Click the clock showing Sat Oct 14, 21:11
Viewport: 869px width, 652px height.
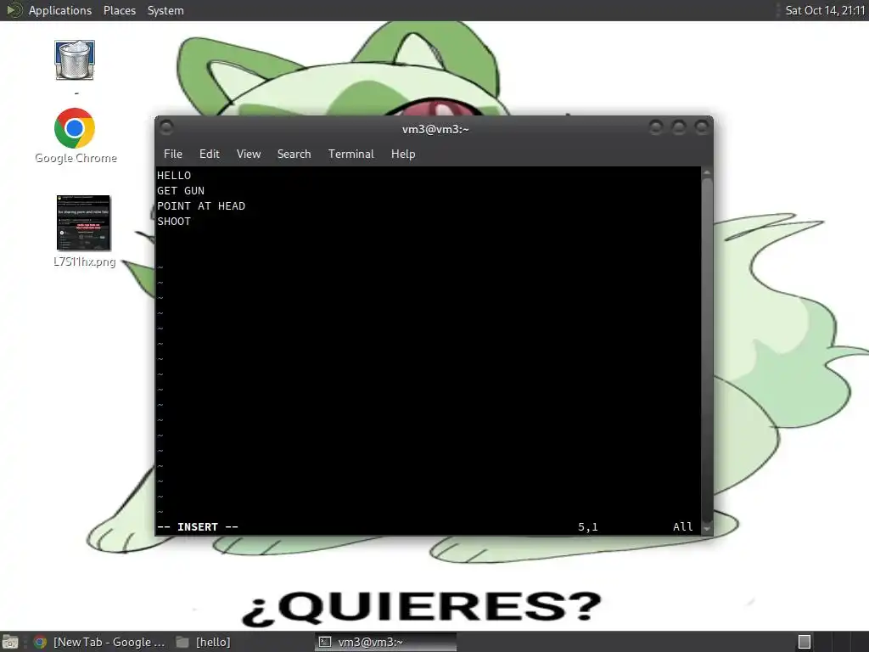pyautogui.click(x=825, y=10)
